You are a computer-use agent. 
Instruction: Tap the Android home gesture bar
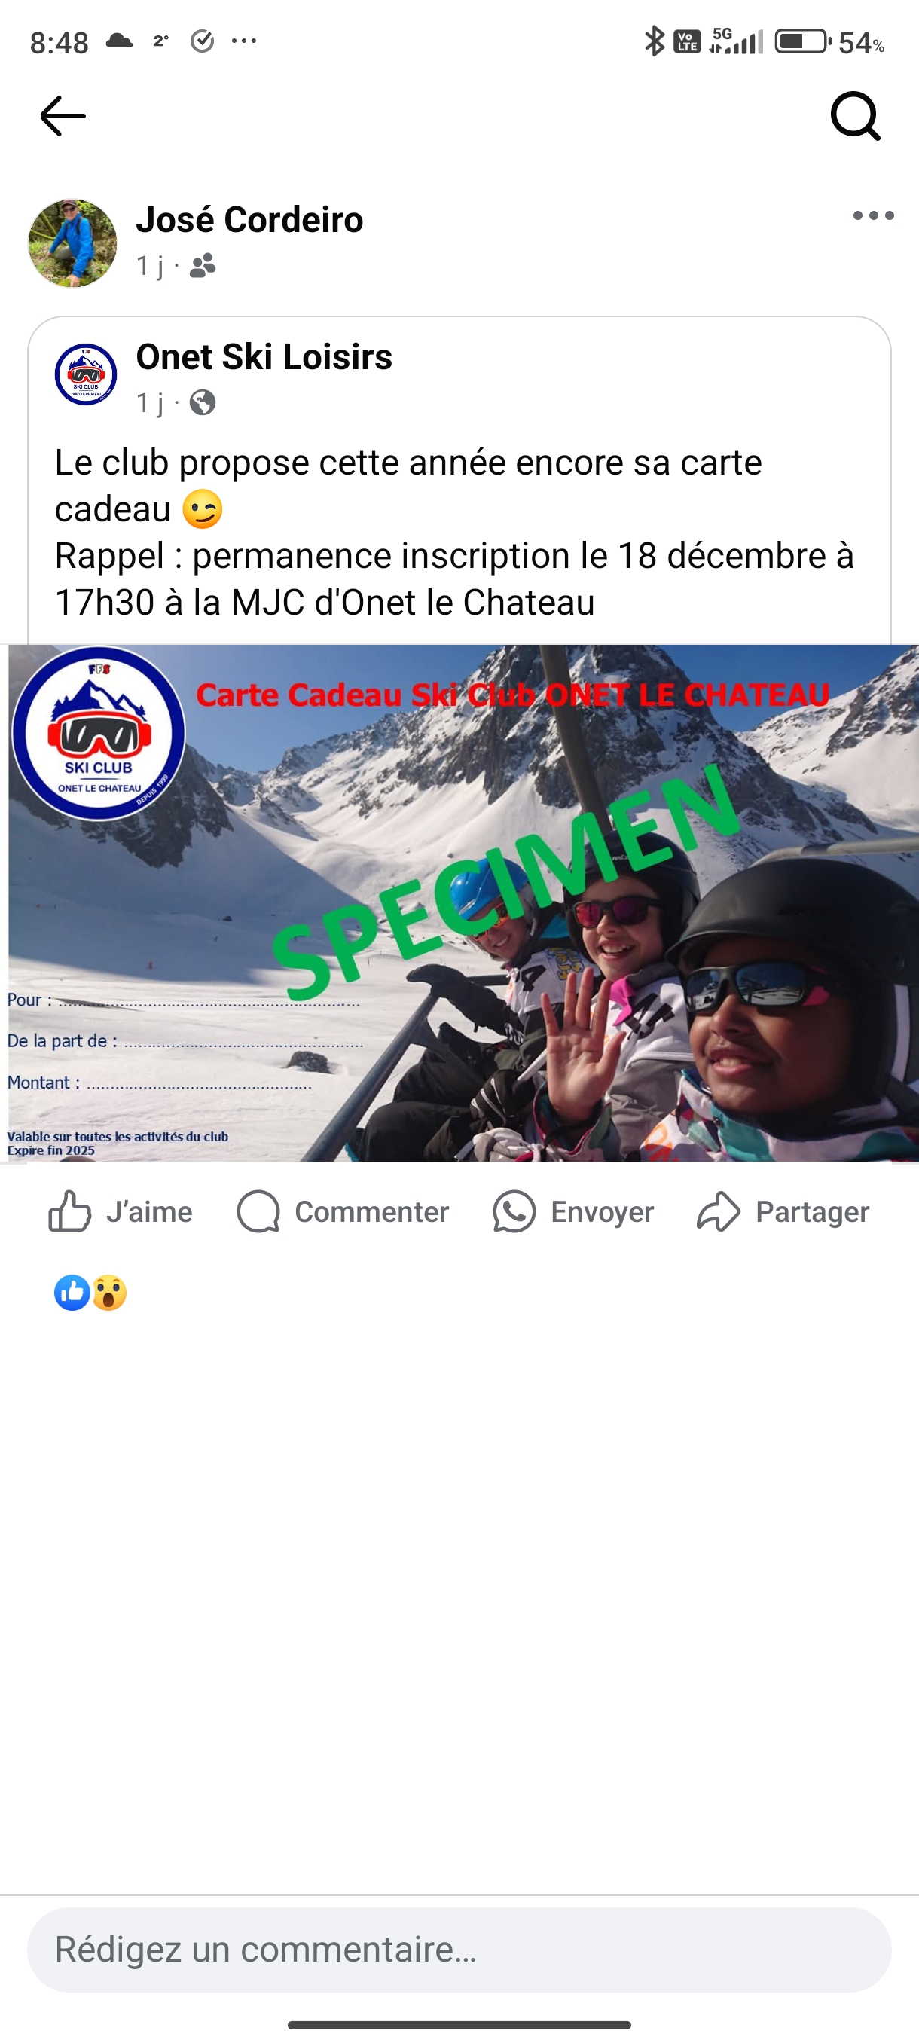tap(459, 2024)
